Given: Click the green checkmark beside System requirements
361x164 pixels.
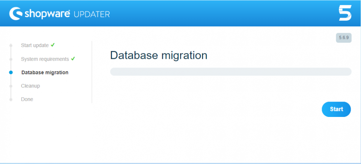Looking at the screenshot, I should coord(73,58).
